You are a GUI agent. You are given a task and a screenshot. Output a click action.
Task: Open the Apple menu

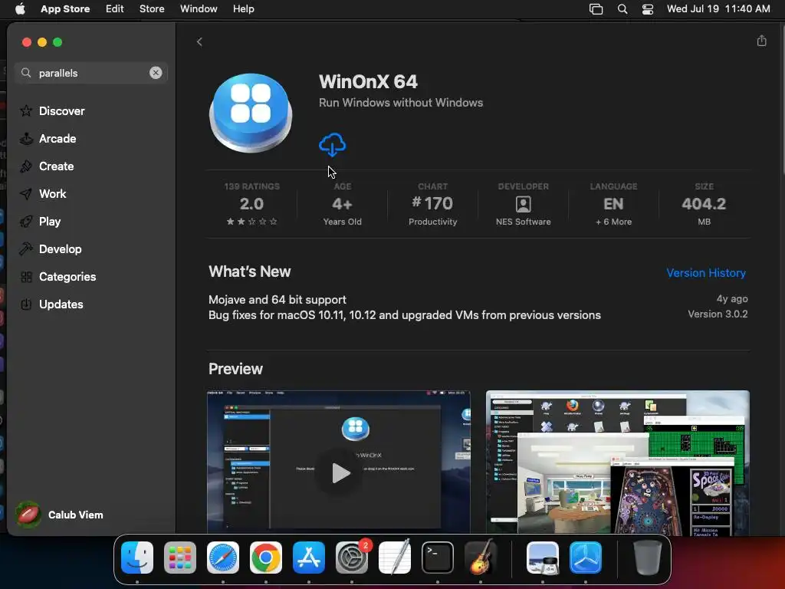click(20, 8)
